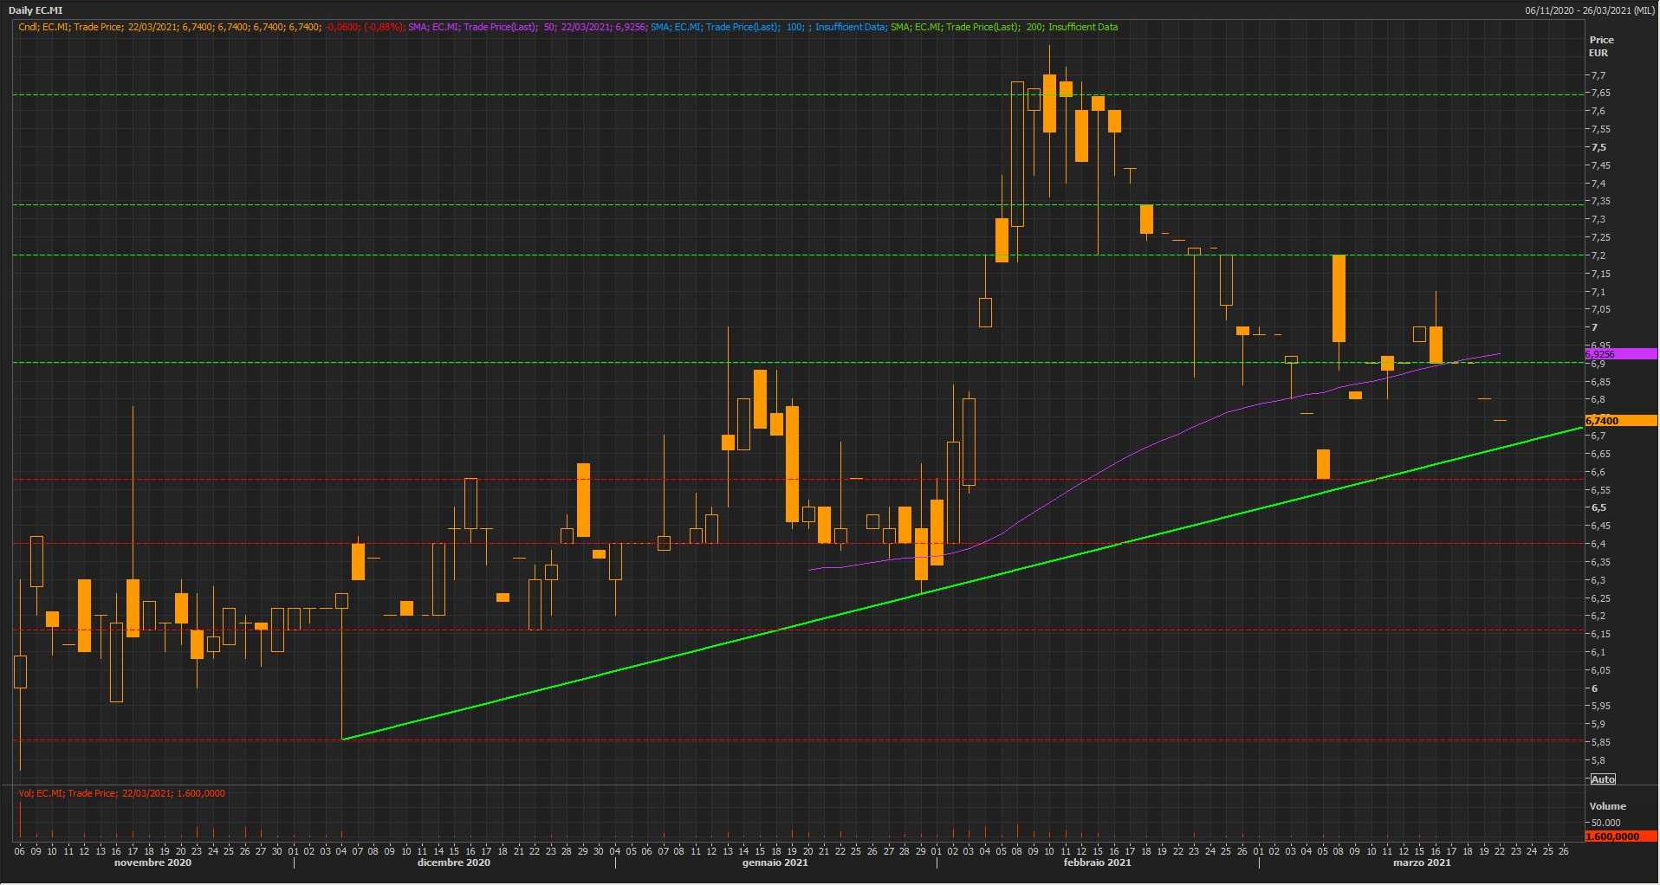The height and width of the screenshot is (885, 1660).
Task: Click the Price EUR axis header
Action: pyautogui.click(x=1601, y=46)
